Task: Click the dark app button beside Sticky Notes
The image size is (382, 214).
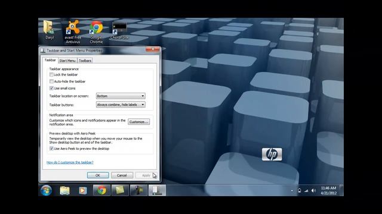Action: click(x=138, y=190)
